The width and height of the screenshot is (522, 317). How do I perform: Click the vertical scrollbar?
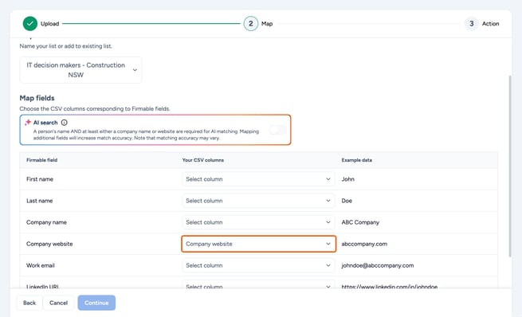pyautogui.click(x=510, y=166)
